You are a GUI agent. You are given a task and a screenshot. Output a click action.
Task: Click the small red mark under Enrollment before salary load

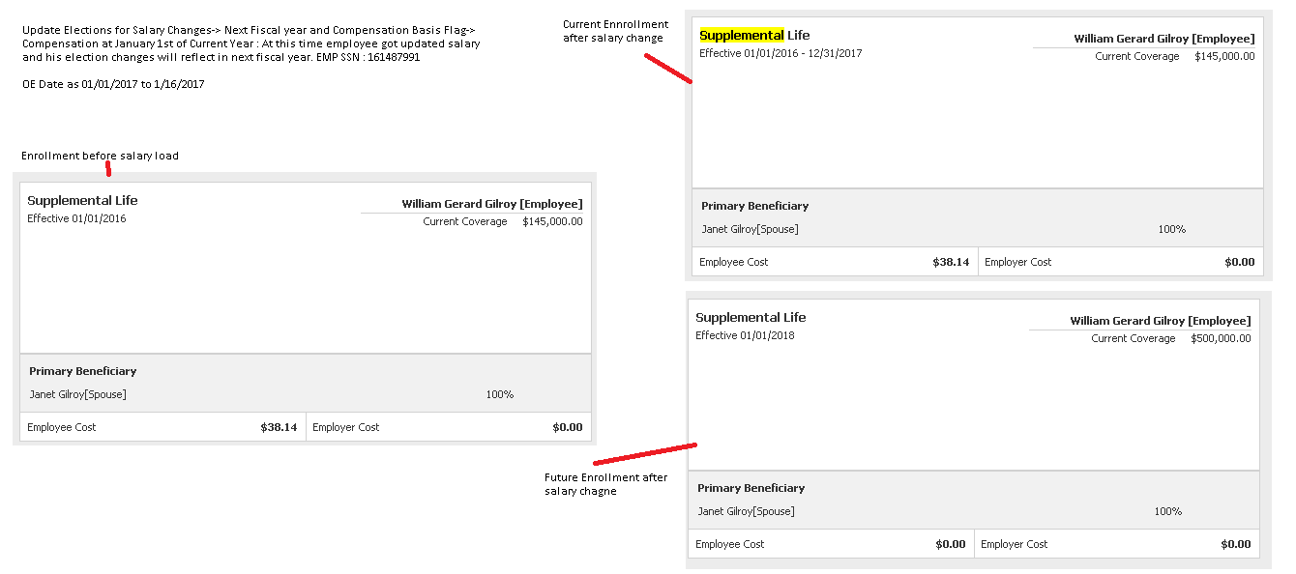click(x=108, y=170)
